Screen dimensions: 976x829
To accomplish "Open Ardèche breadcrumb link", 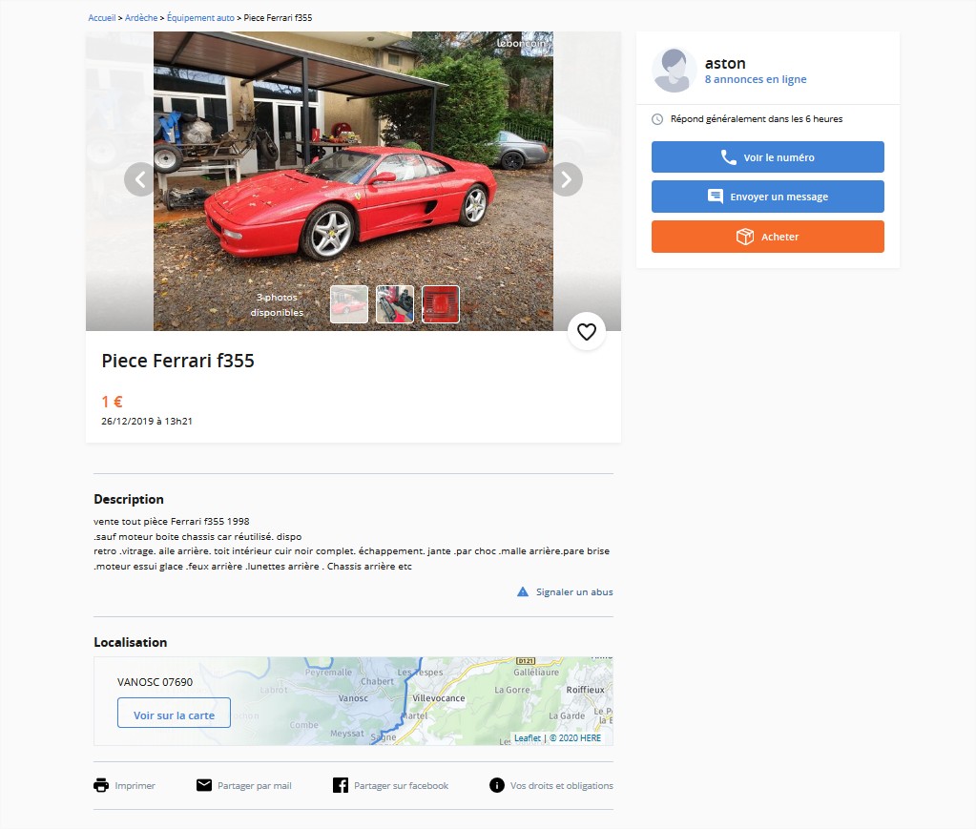I will click(x=141, y=18).
